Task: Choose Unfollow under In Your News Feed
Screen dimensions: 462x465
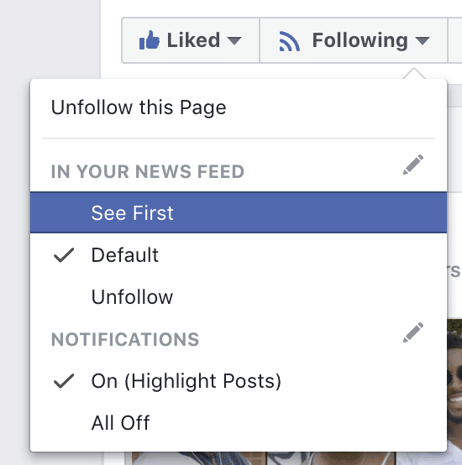Action: [239, 296]
